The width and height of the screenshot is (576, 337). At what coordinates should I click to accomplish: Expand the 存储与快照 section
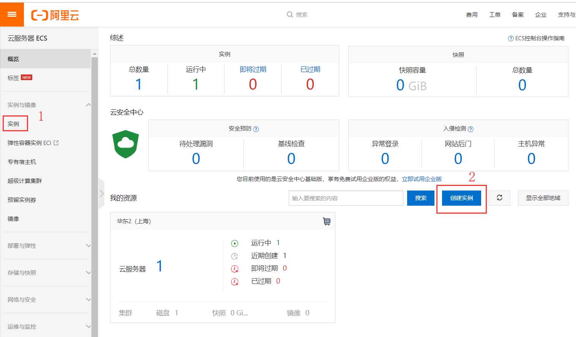pos(88,272)
